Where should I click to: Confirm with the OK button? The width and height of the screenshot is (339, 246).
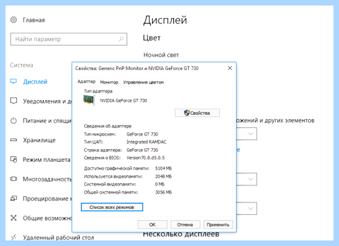(153, 225)
